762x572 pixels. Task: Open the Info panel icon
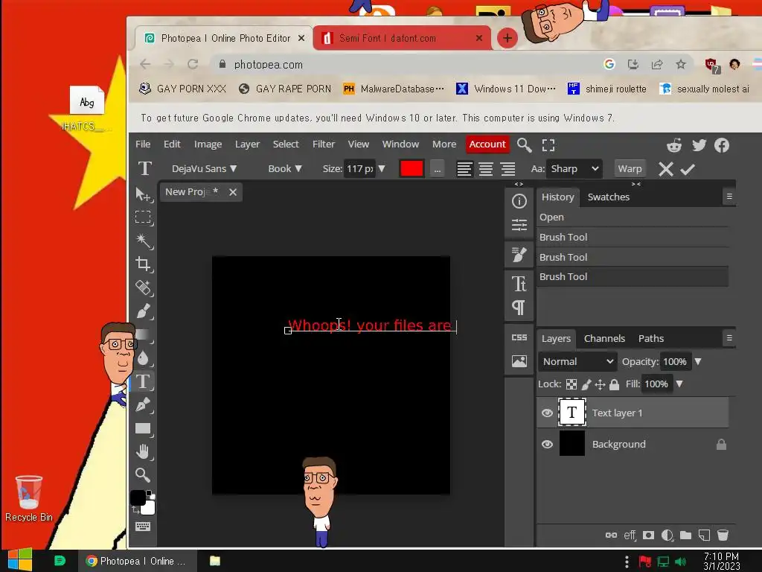pos(519,201)
